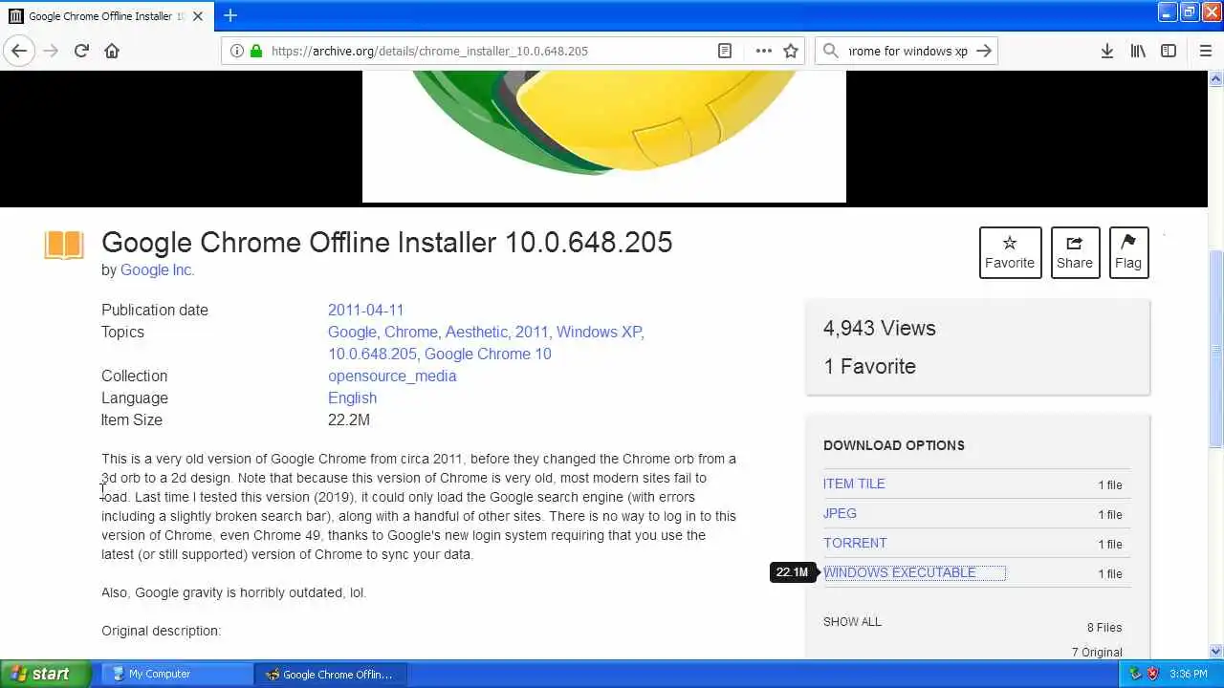The image size is (1224, 688).
Task: Open a new tab
Action: pyautogui.click(x=230, y=15)
